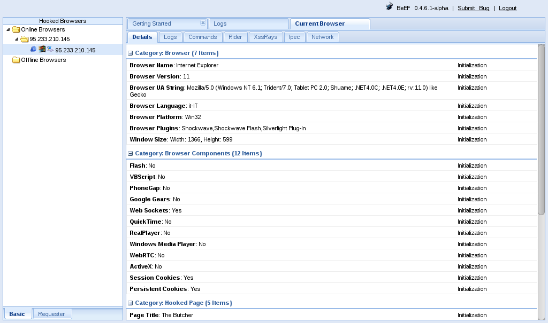The height and width of the screenshot is (323, 548).
Task: Click the Hooked Browsers panel header
Action: 63,21
